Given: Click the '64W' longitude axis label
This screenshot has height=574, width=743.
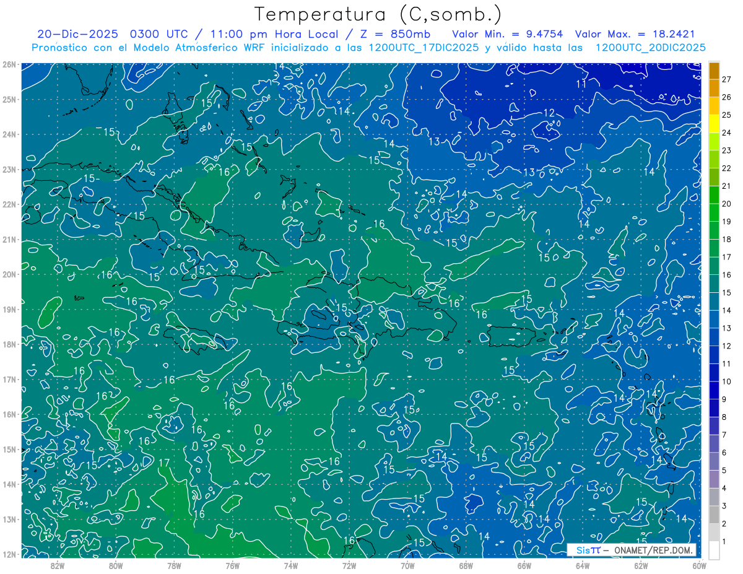Looking at the screenshot, I should [x=583, y=565].
